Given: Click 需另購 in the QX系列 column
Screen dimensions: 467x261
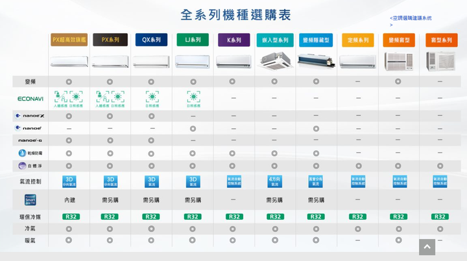Looking at the screenshot, I should 151,200.
